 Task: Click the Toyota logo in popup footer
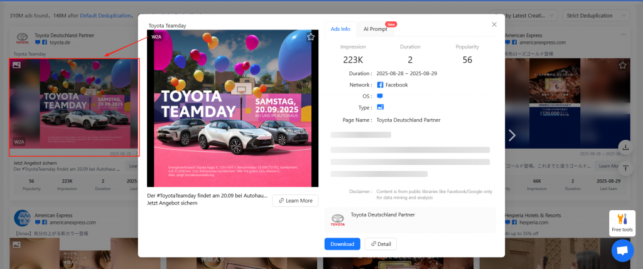(x=338, y=219)
